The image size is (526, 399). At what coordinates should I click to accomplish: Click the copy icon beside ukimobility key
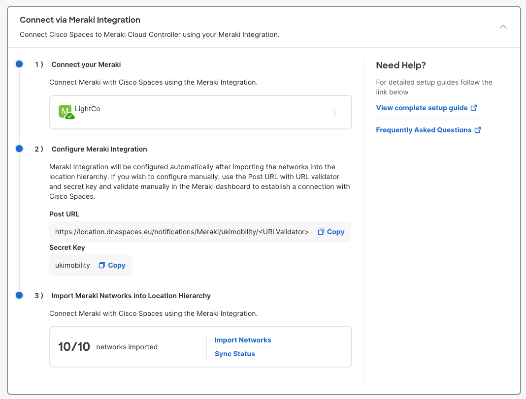tap(101, 265)
